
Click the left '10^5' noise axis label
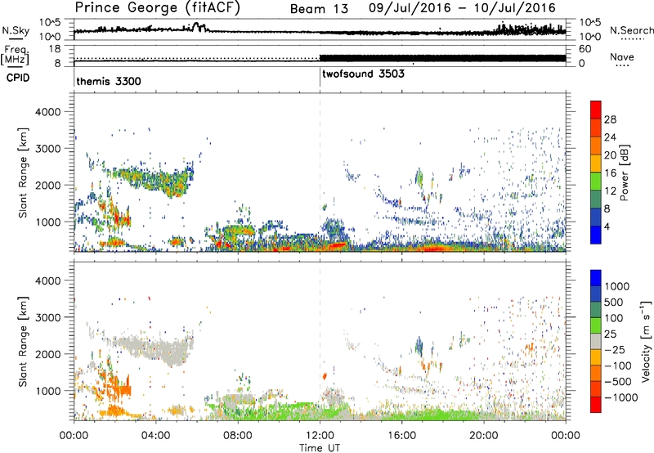click(x=51, y=23)
